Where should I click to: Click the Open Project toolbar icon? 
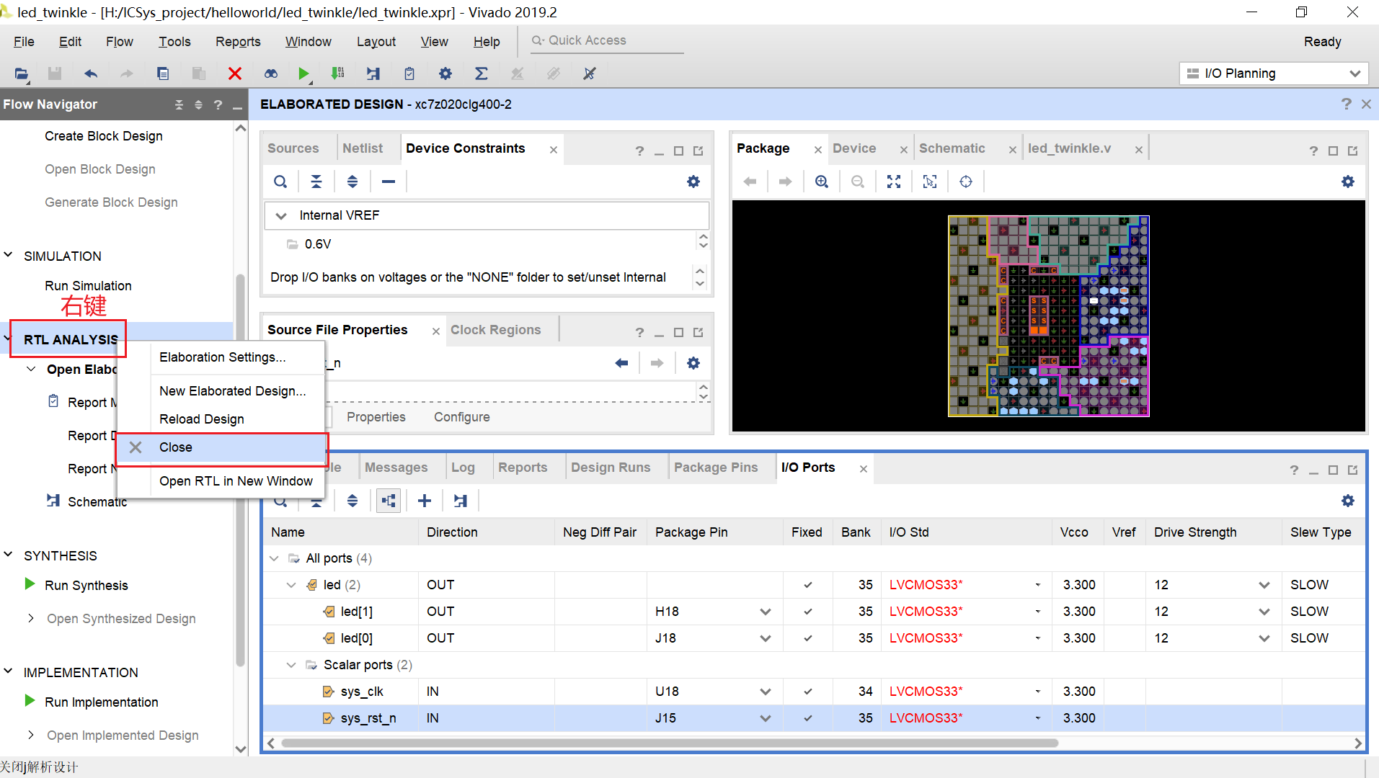(21, 73)
